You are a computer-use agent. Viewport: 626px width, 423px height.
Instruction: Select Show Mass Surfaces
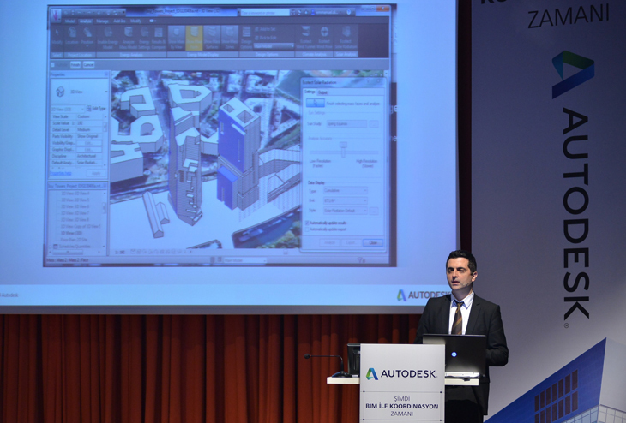(x=212, y=37)
